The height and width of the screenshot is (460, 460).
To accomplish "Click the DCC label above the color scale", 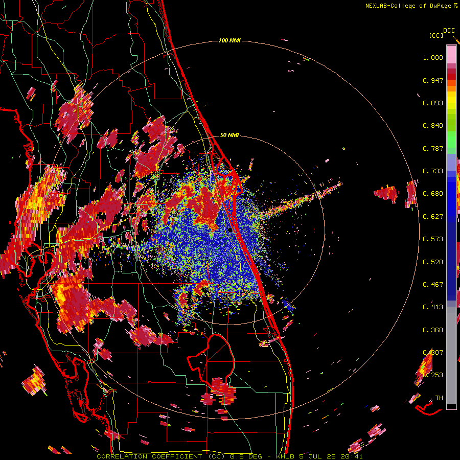I will 449,31.
